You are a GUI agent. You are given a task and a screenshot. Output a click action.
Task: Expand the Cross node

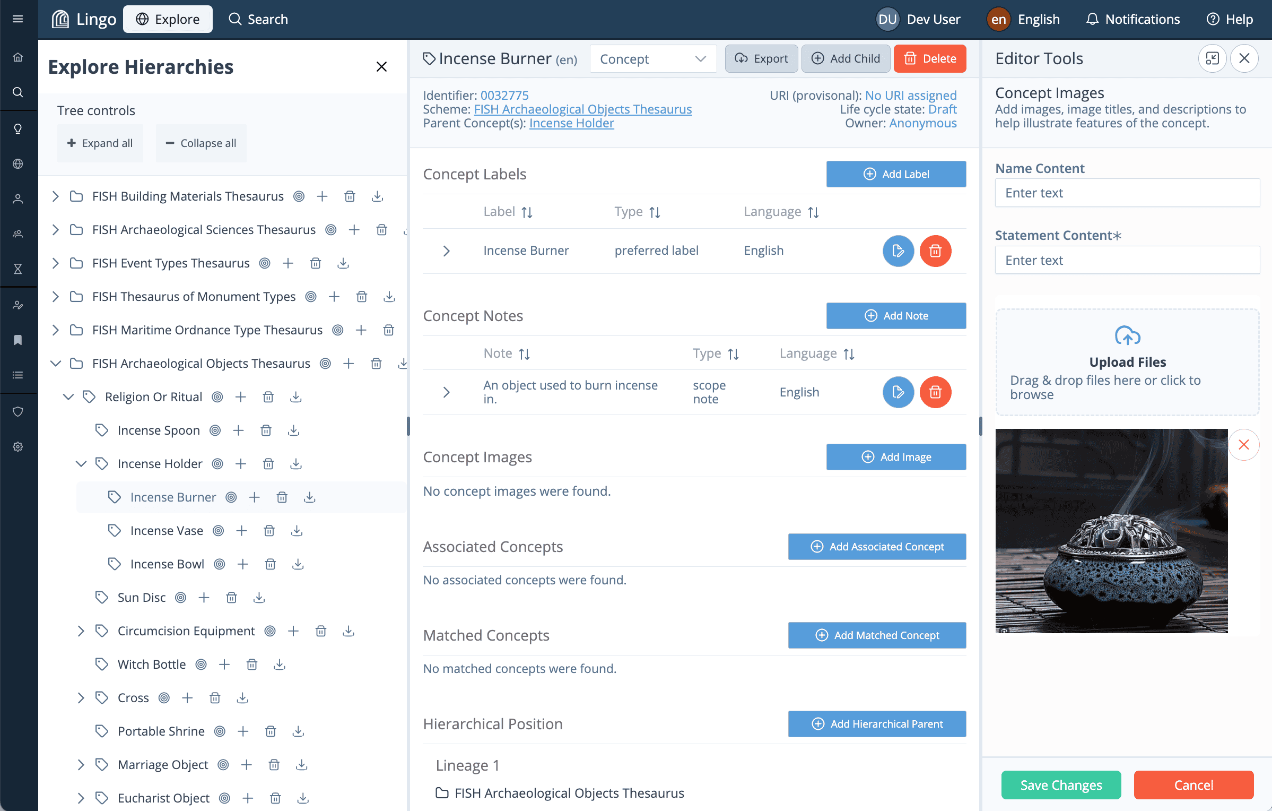tap(81, 698)
